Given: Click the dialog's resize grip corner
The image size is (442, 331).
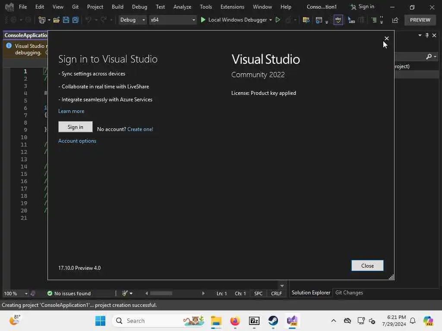Looking at the screenshot, I should 391,277.
